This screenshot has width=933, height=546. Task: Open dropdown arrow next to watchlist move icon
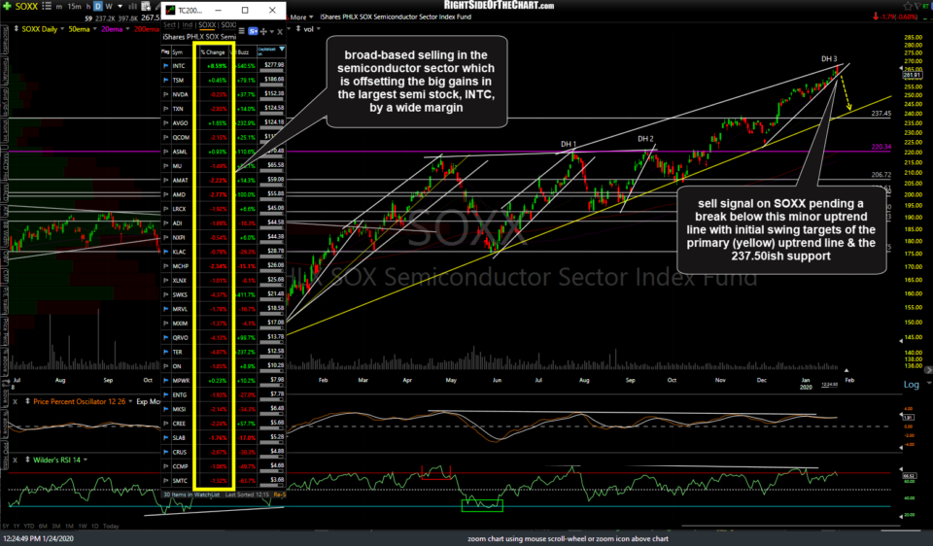(x=271, y=31)
